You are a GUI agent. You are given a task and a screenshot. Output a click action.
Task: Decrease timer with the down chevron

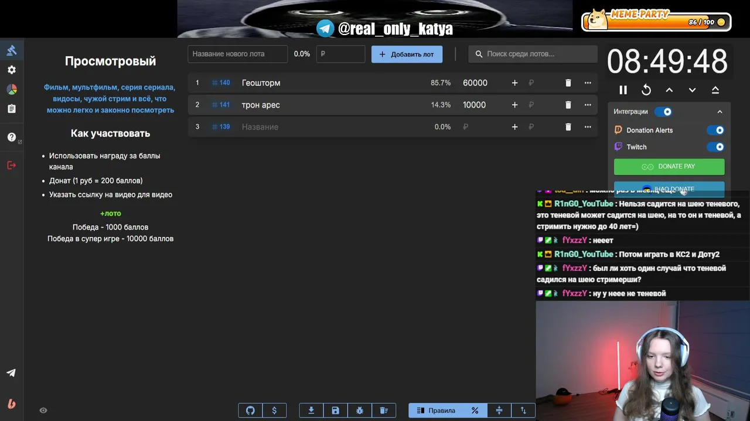692,90
